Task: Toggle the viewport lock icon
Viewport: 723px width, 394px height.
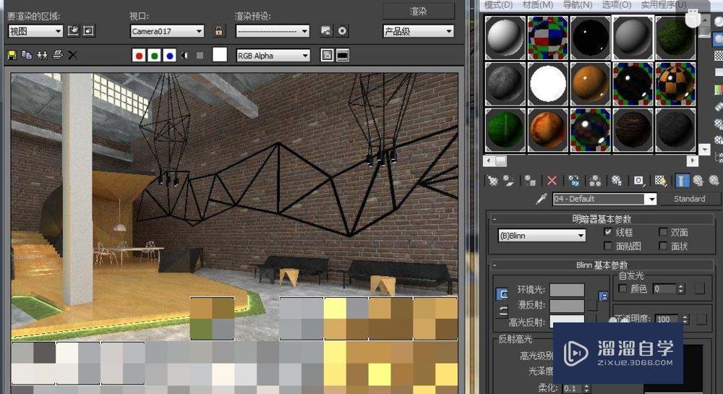Action: point(218,31)
